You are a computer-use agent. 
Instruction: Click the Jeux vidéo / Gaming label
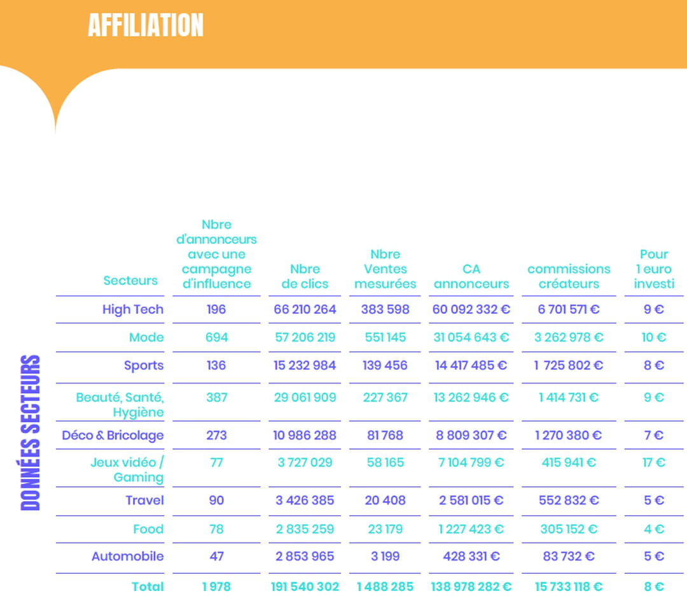(127, 469)
